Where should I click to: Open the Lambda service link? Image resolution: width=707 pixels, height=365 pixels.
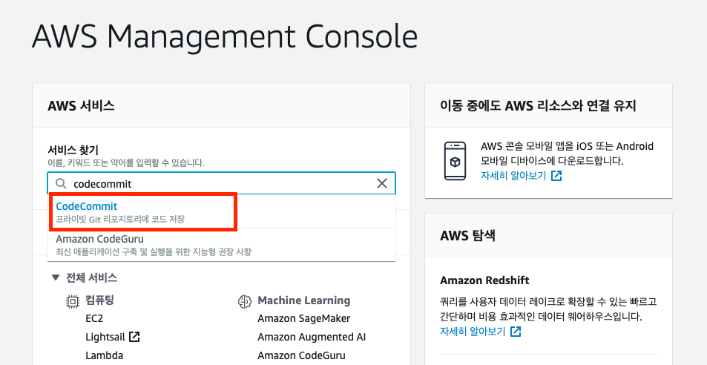click(104, 355)
